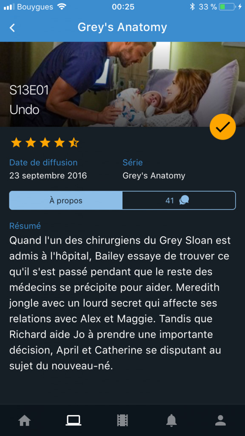Tap the S13E01 episode label
Viewport: 245px width, 436px height.
click(29, 91)
